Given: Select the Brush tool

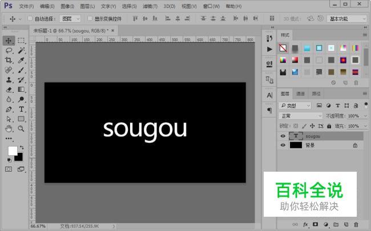Looking at the screenshot, I should (x=21, y=70).
